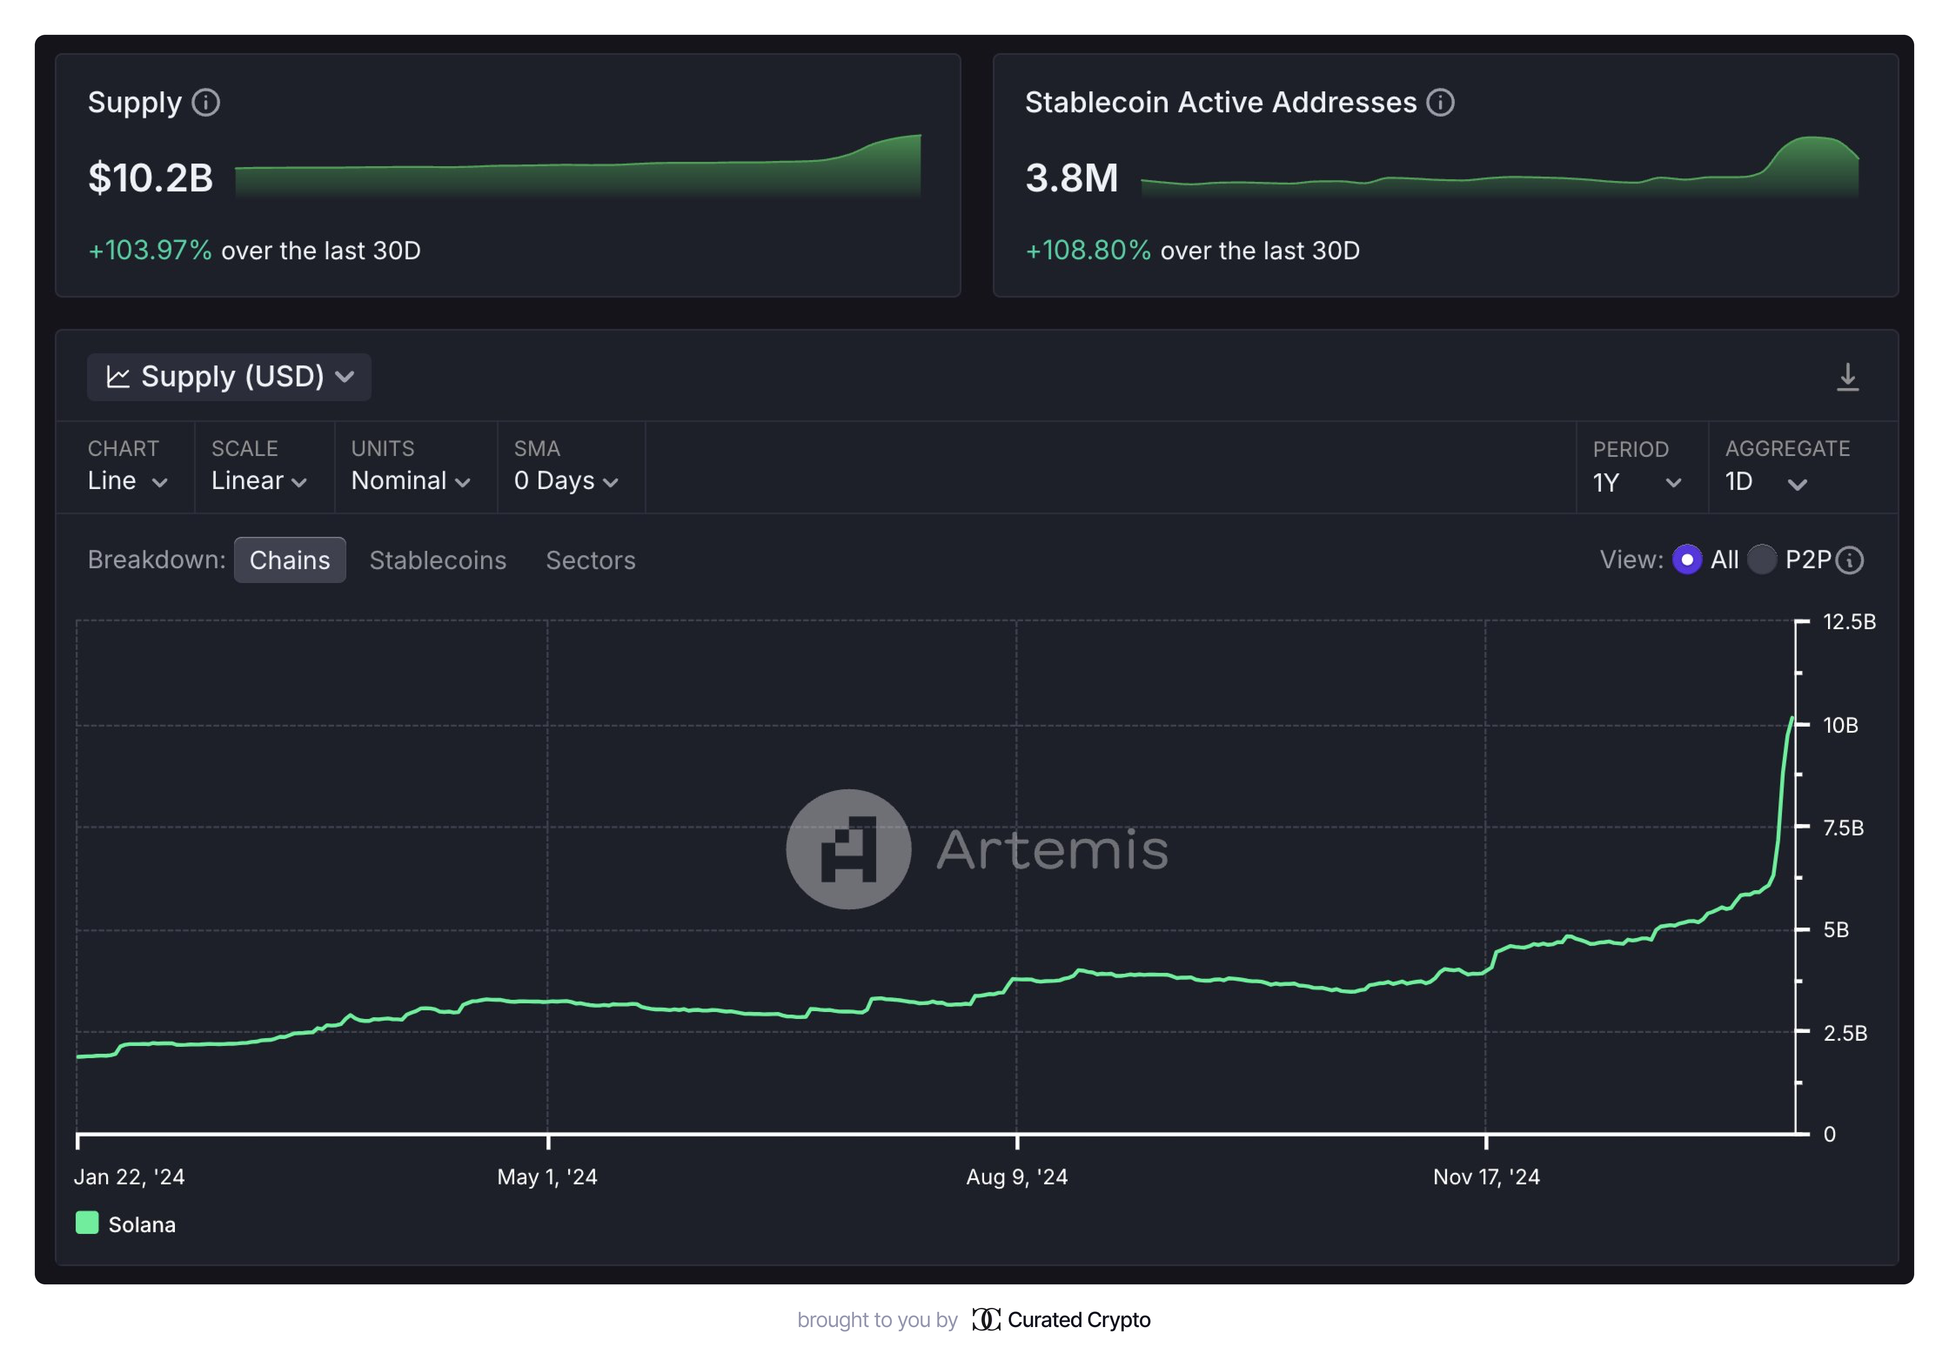Open the Chart type Line dropdown

point(127,481)
